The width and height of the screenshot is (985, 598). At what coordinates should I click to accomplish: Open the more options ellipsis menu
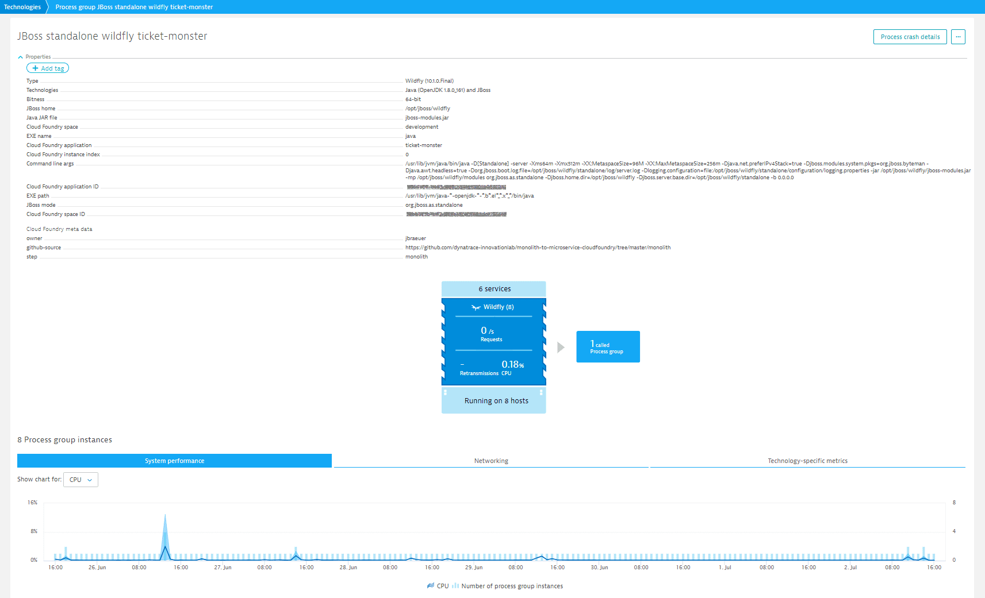(958, 37)
